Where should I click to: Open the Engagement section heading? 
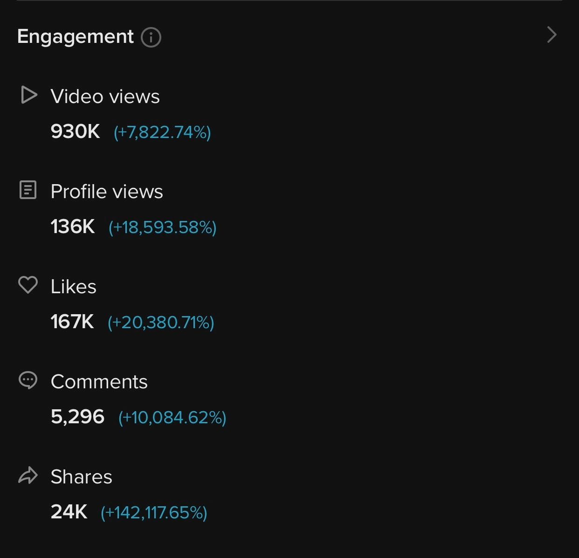click(76, 36)
